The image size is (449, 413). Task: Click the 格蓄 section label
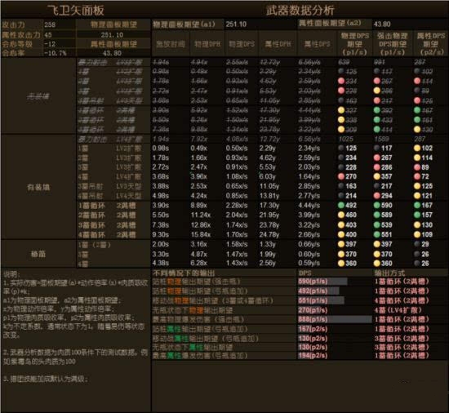[38, 254]
